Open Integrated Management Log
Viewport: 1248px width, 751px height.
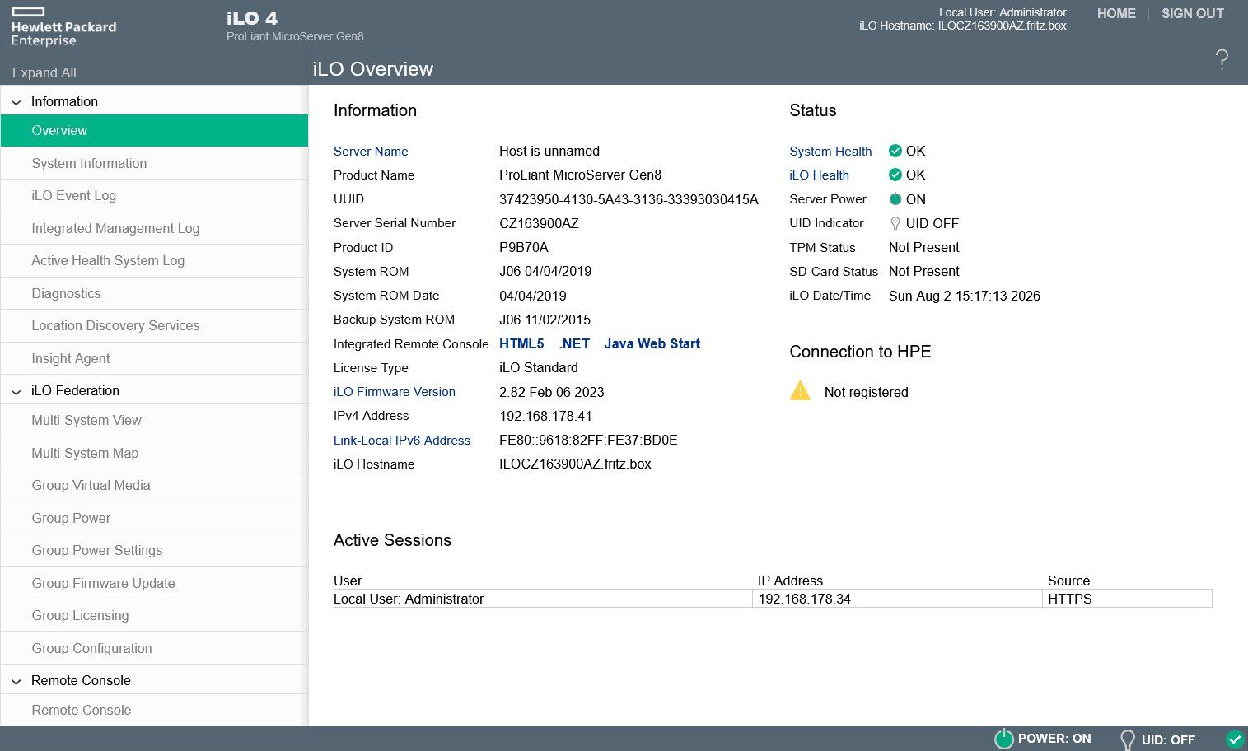click(x=154, y=228)
